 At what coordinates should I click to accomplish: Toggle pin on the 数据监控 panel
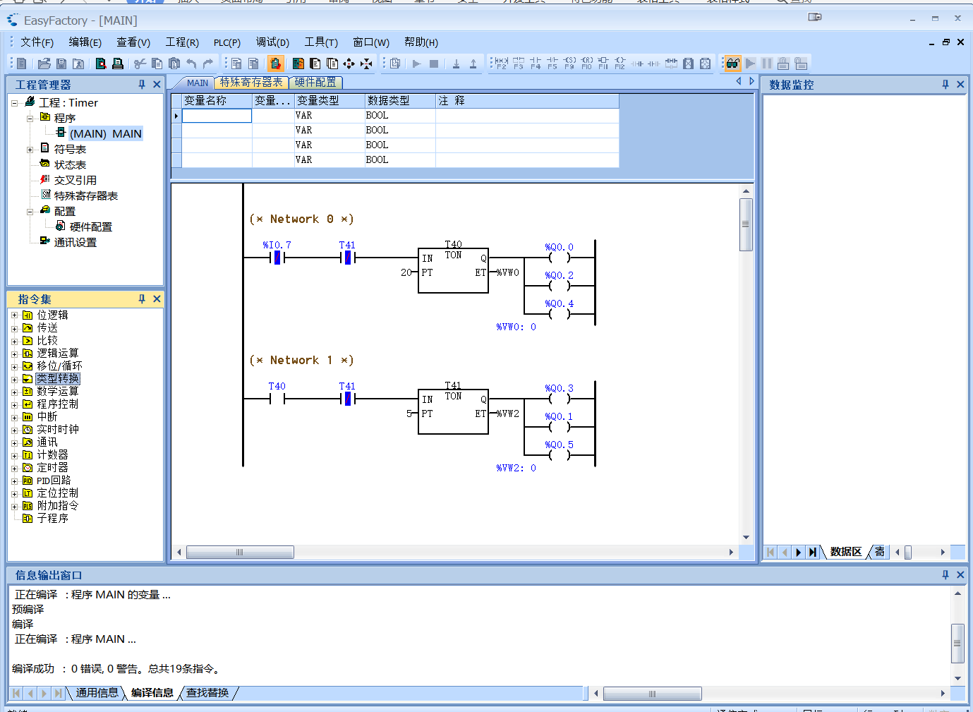[945, 84]
